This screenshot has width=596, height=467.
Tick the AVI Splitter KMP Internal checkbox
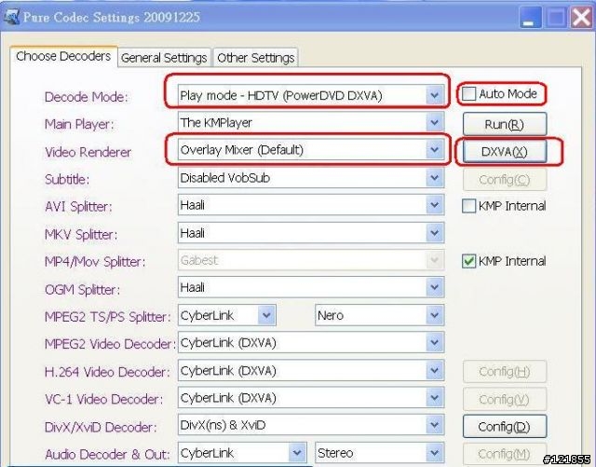pyautogui.click(x=468, y=206)
